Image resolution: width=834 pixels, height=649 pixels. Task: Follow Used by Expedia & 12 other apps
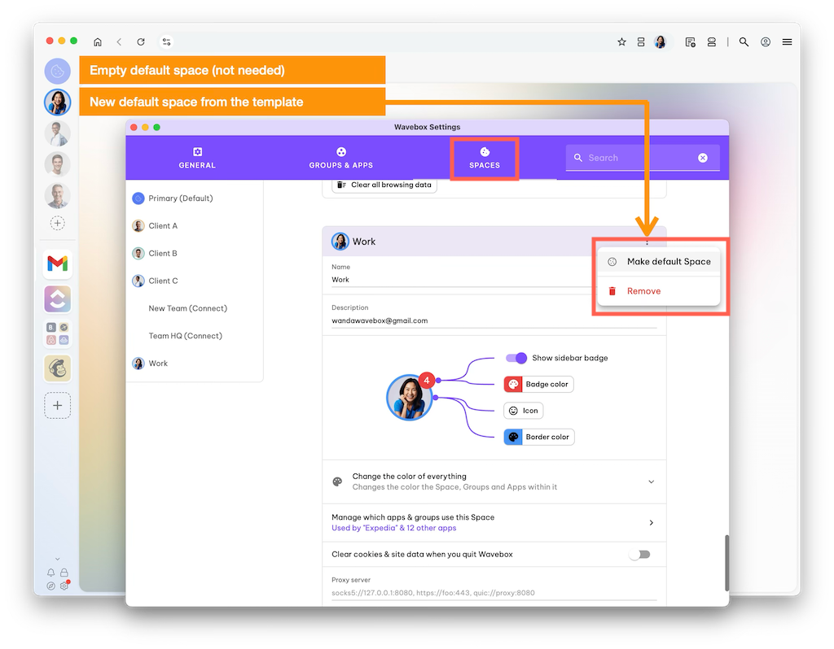[x=393, y=528]
